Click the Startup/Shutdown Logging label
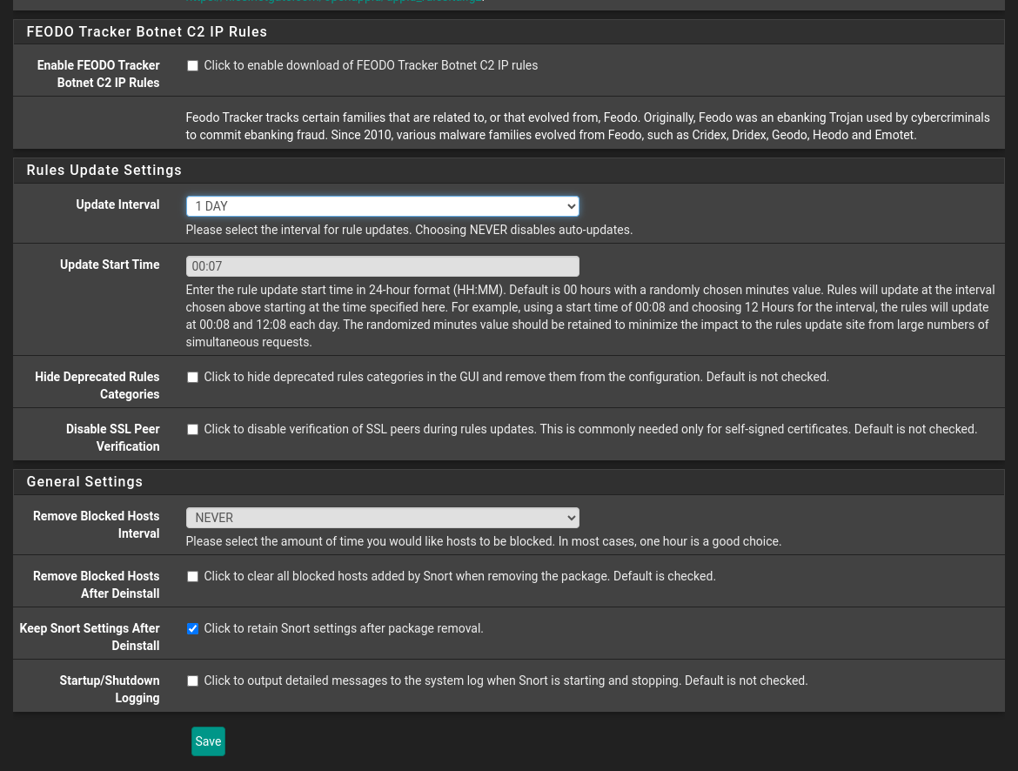This screenshot has height=771, width=1018. coord(109,689)
